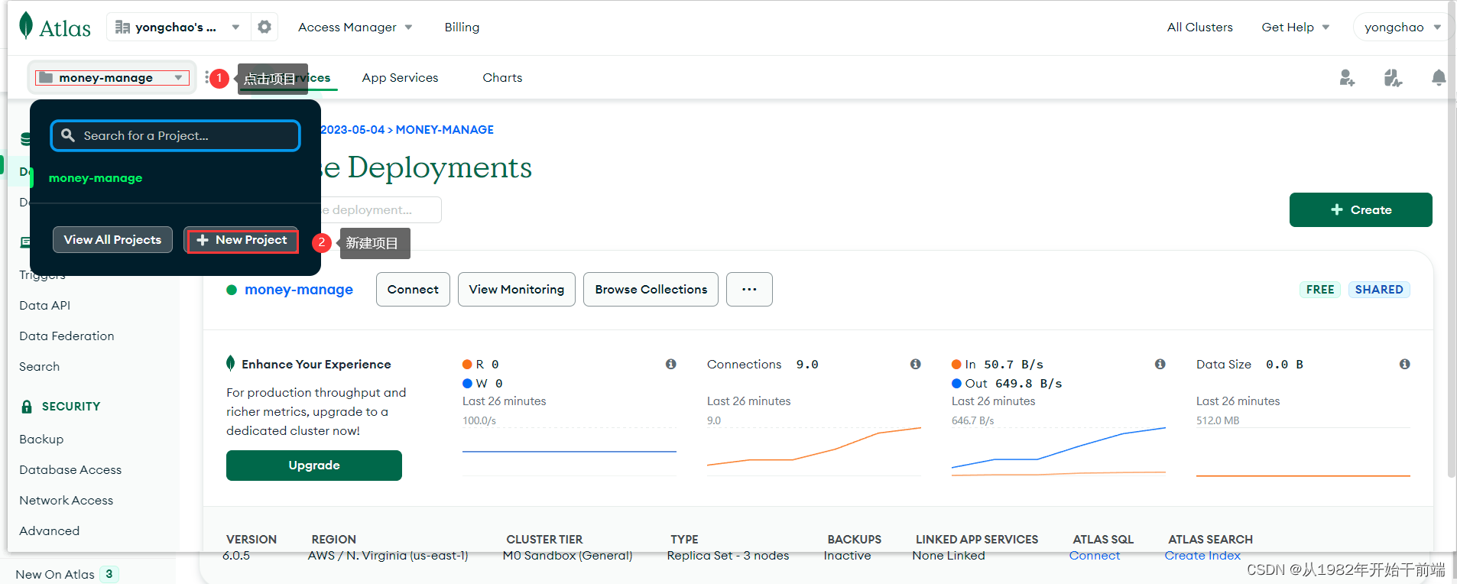Click the green Upgrade button
This screenshot has height=584, width=1457.
tap(314, 465)
